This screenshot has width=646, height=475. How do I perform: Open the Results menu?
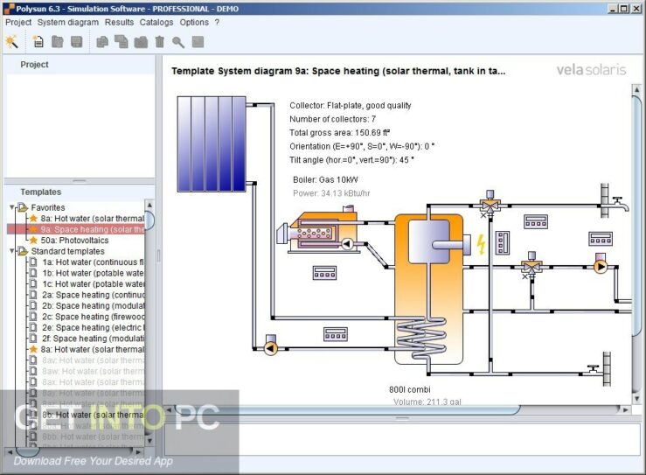click(119, 22)
